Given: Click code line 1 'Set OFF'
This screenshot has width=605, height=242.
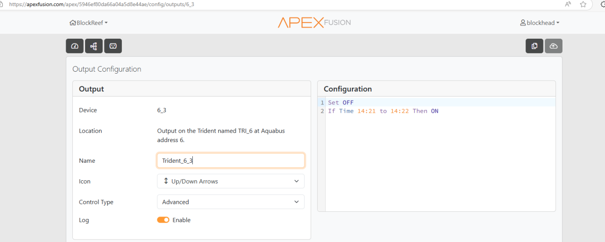Looking at the screenshot, I should coord(341,102).
